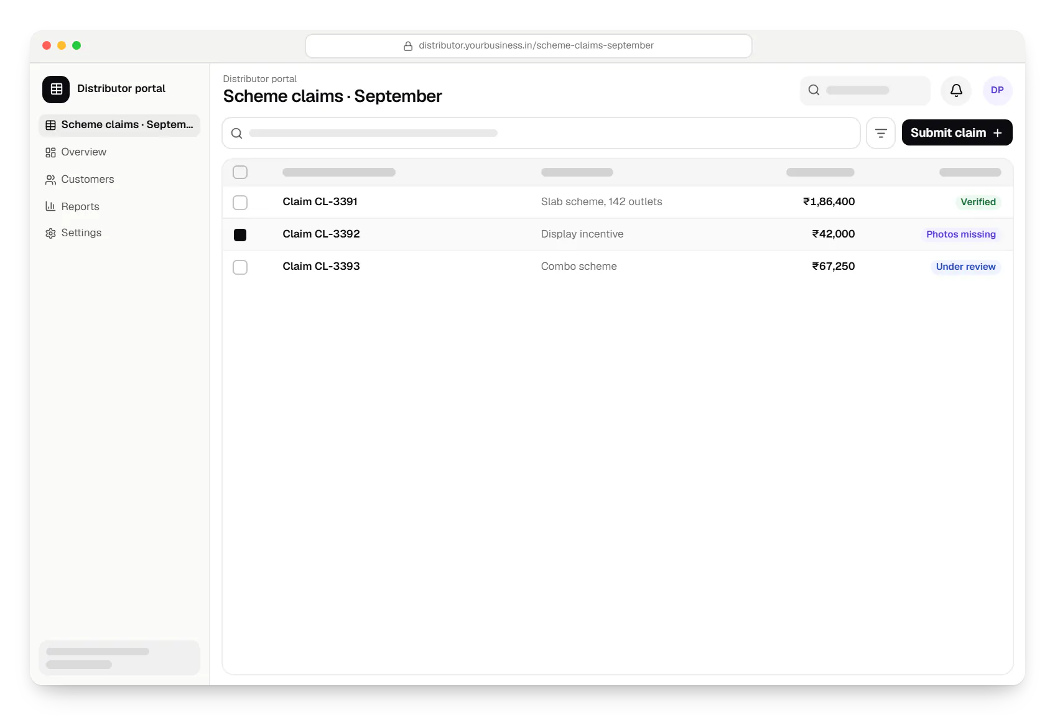Open the DP user avatar

[x=997, y=90]
